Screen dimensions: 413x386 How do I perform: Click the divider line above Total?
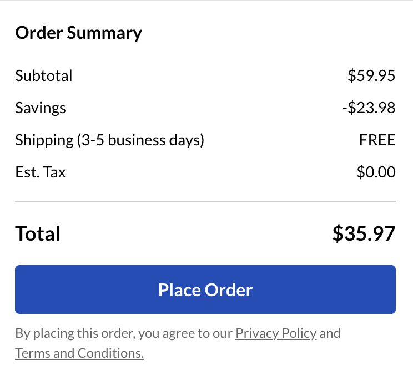(205, 201)
